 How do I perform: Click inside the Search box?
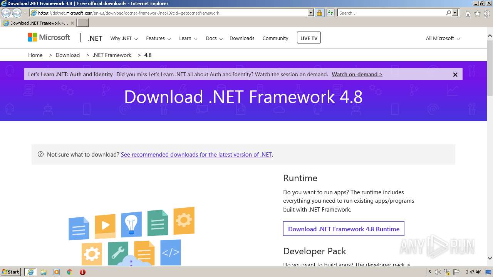tap(391, 13)
